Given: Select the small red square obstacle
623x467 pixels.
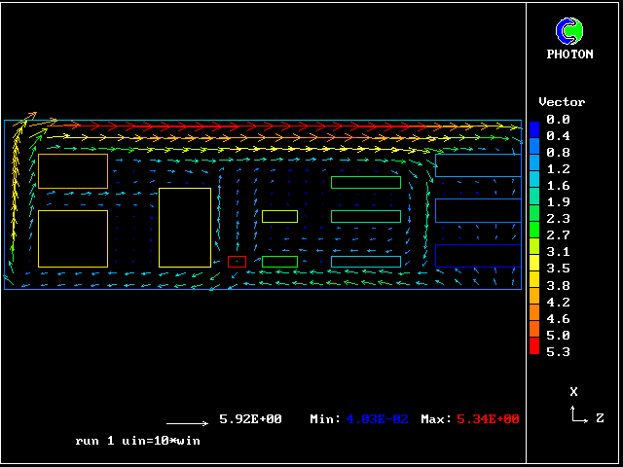Looking at the screenshot, I should pos(237,262).
